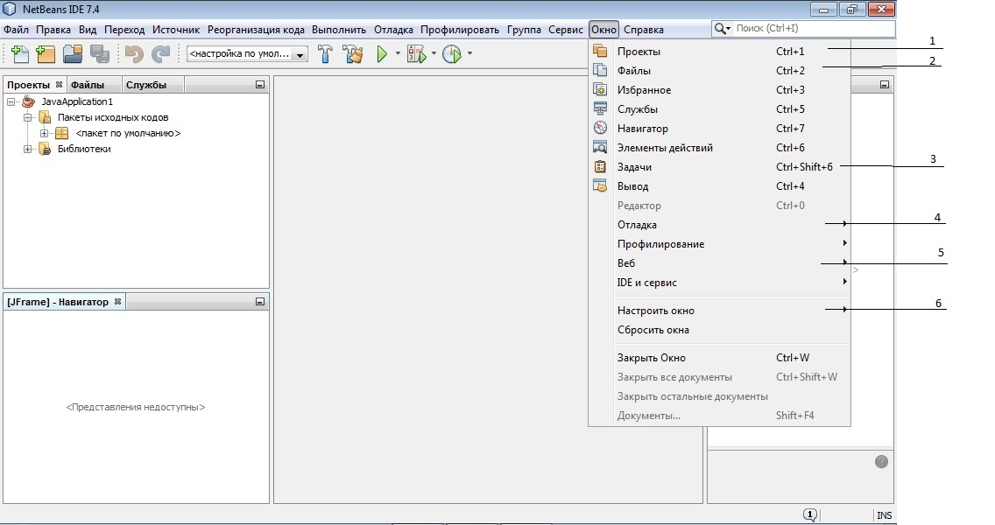Image resolution: width=995 pixels, height=525 pixels.
Task: Select Проекты in the Окно menu
Action: [x=720, y=52]
